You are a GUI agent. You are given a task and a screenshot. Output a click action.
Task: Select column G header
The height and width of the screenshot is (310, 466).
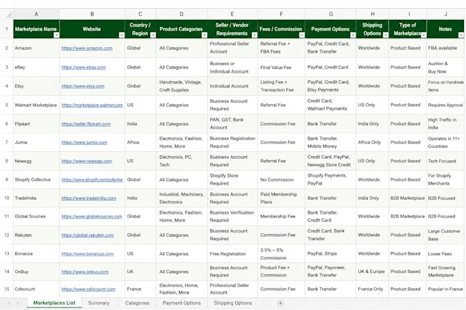pyautogui.click(x=331, y=14)
